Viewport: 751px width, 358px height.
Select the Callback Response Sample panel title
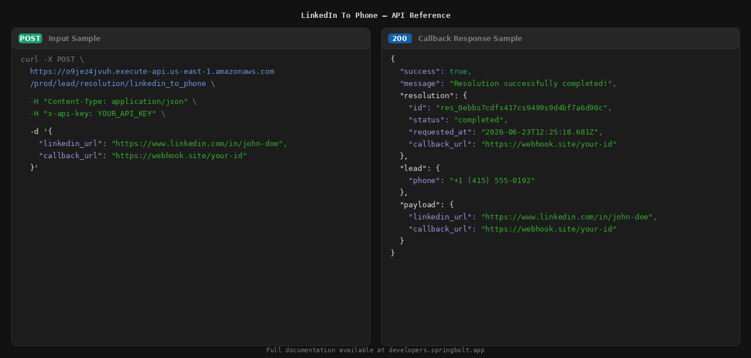[x=470, y=39]
